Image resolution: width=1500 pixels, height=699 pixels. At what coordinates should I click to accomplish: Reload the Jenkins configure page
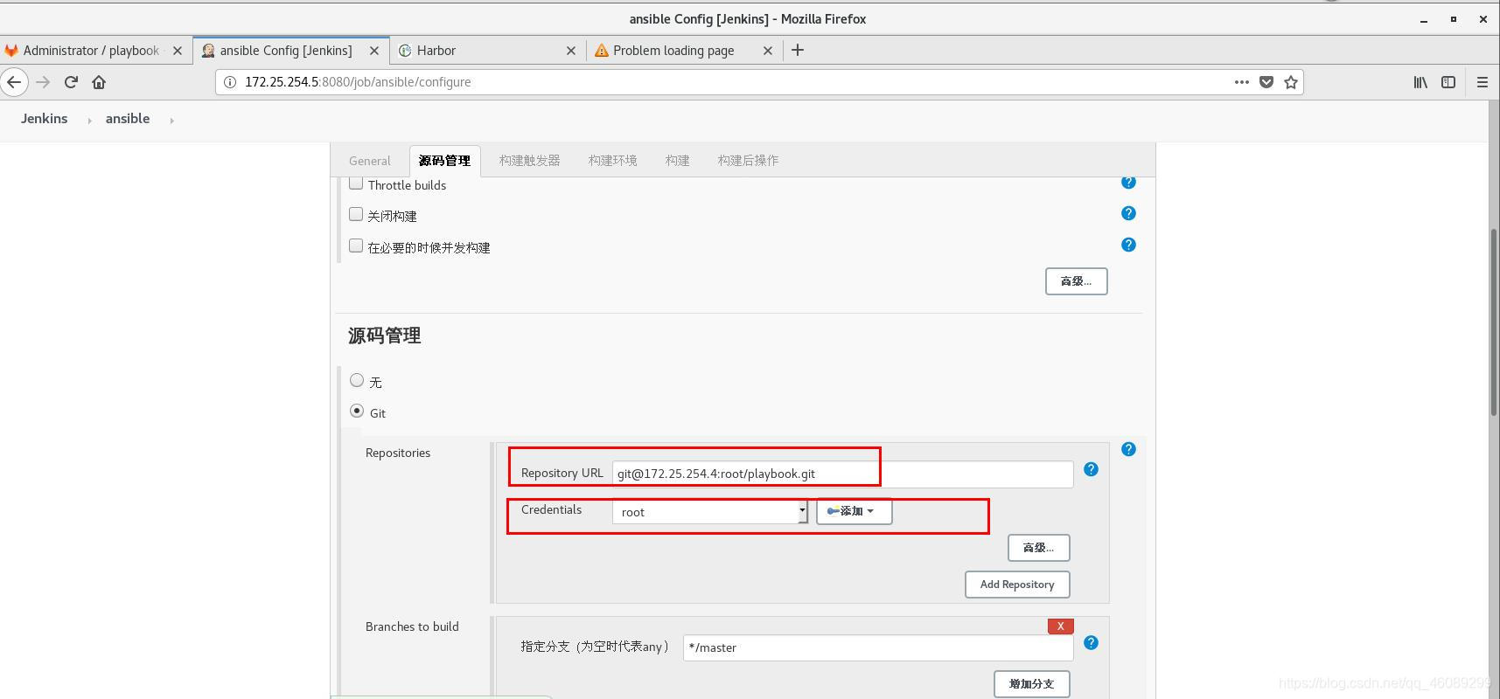71,82
